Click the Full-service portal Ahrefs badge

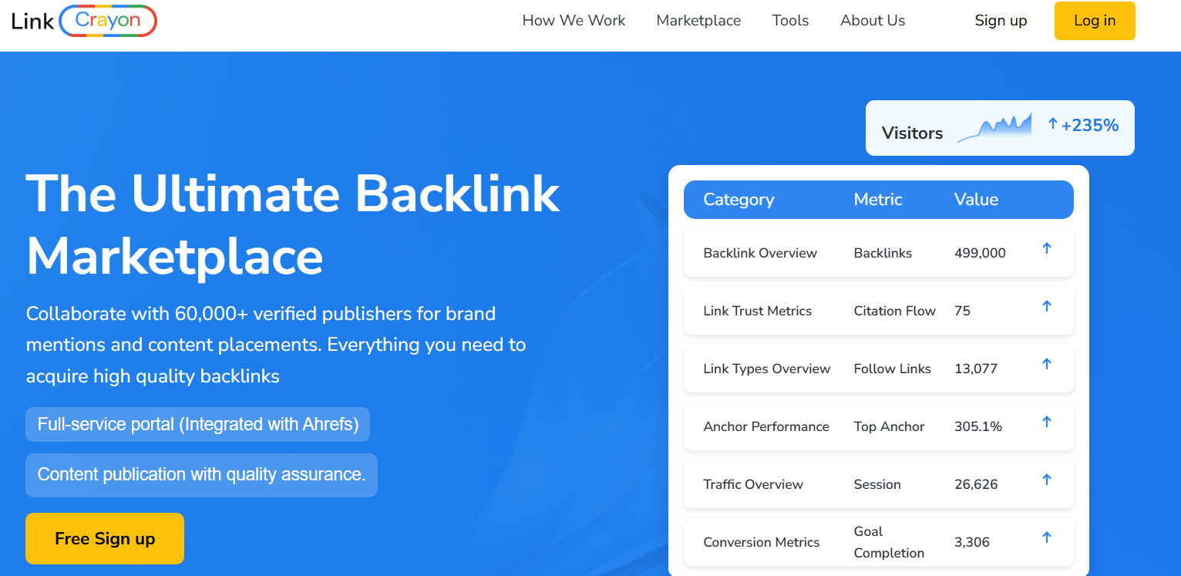[197, 425]
